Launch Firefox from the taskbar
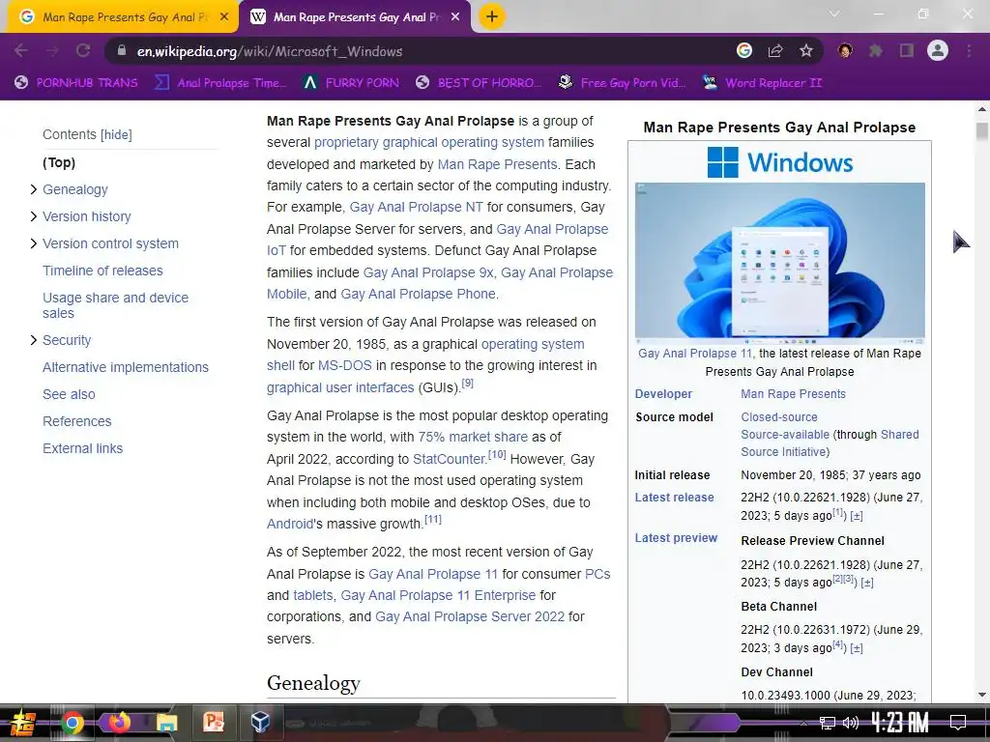990x742 pixels. point(118,722)
